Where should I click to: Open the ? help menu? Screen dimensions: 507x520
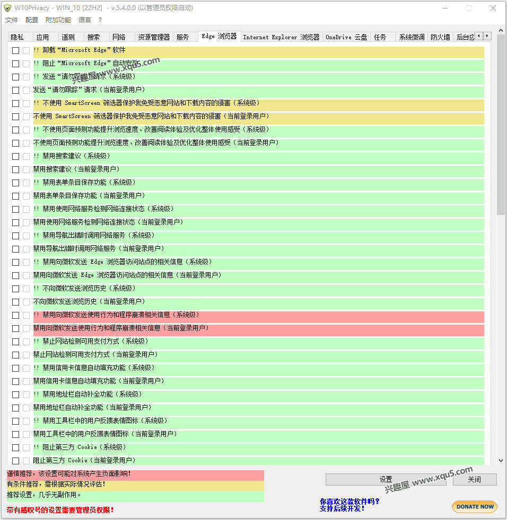[100, 20]
